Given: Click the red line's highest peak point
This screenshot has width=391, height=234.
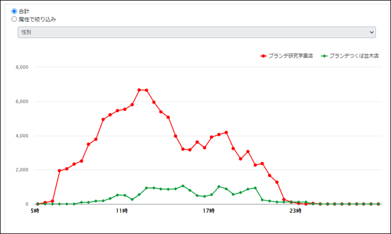Looking at the screenshot, I should click(139, 90).
